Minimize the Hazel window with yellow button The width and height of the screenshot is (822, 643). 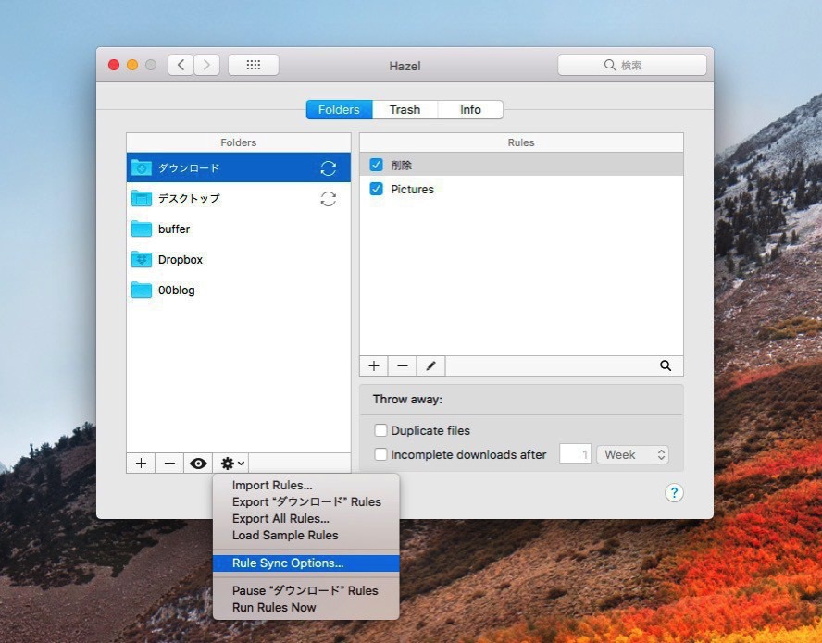point(132,65)
